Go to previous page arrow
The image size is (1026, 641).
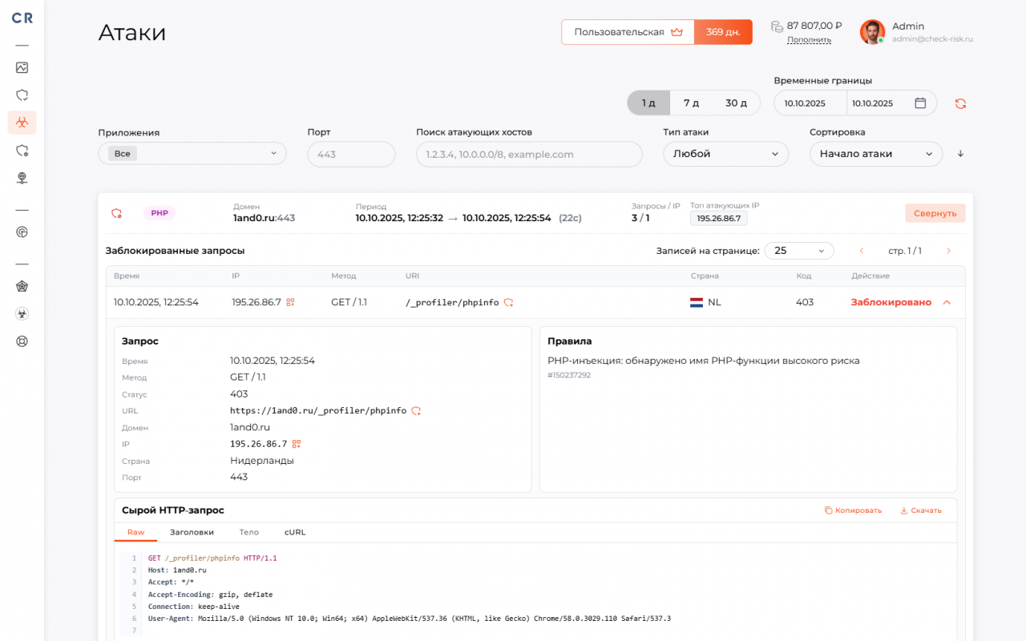click(x=862, y=251)
